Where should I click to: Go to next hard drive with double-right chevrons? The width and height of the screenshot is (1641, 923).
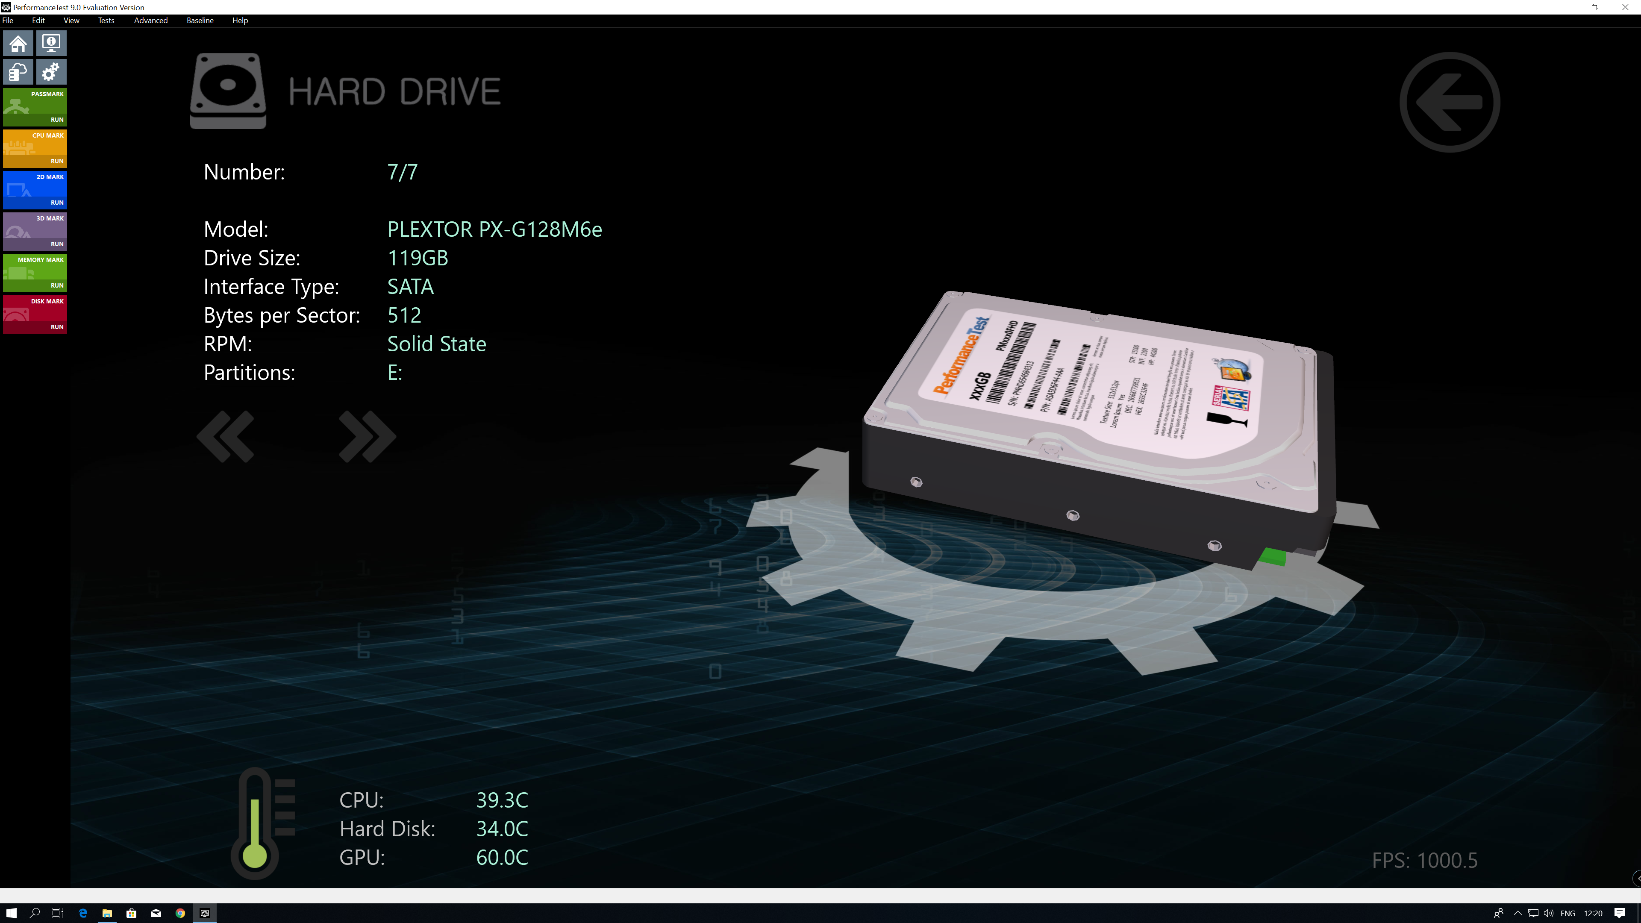click(x=368, y=436)
